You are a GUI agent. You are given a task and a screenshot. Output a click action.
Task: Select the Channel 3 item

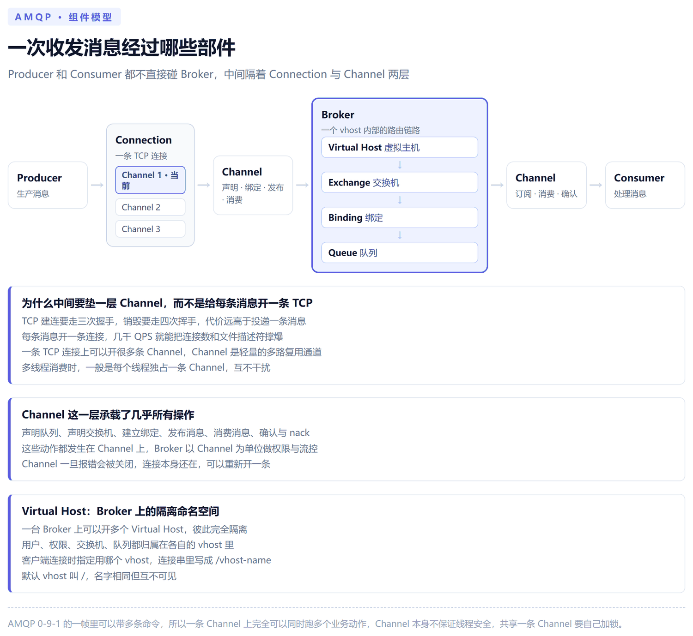[150, 229]
